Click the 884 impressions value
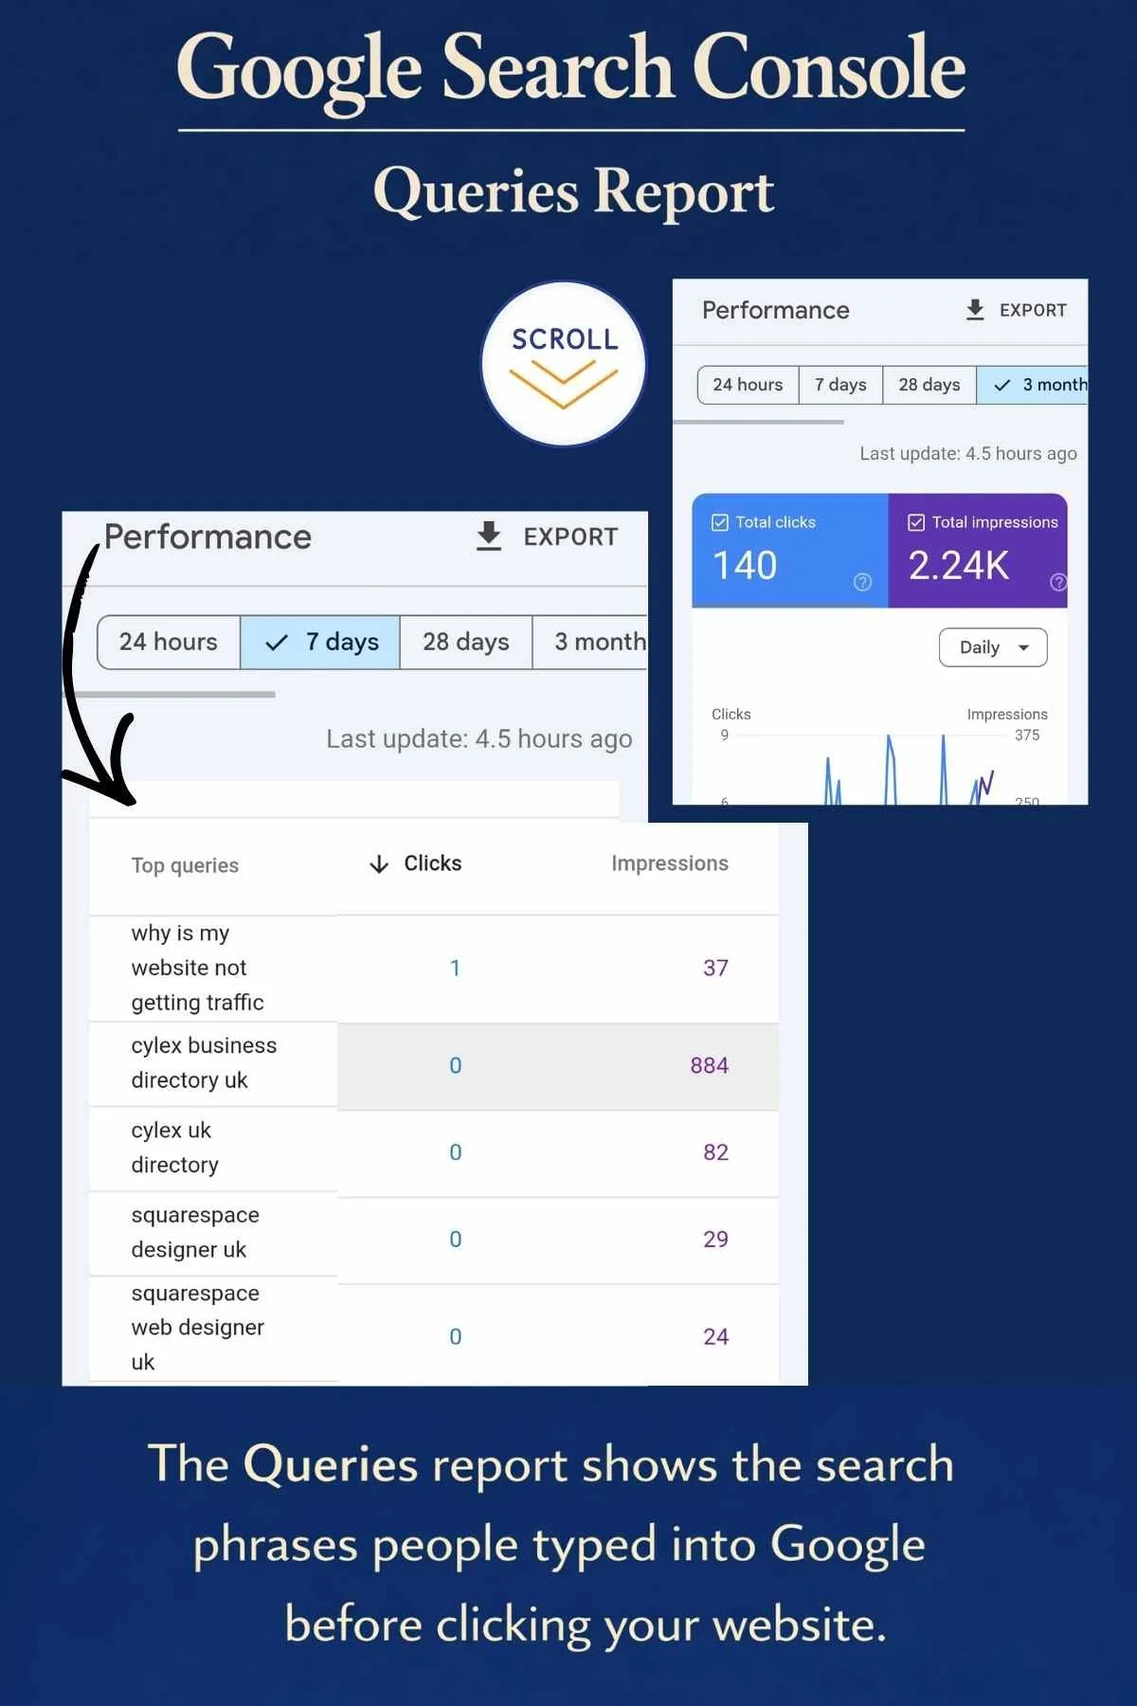The width and height of the screenshot is (1137, 1706). [709, 1065]
